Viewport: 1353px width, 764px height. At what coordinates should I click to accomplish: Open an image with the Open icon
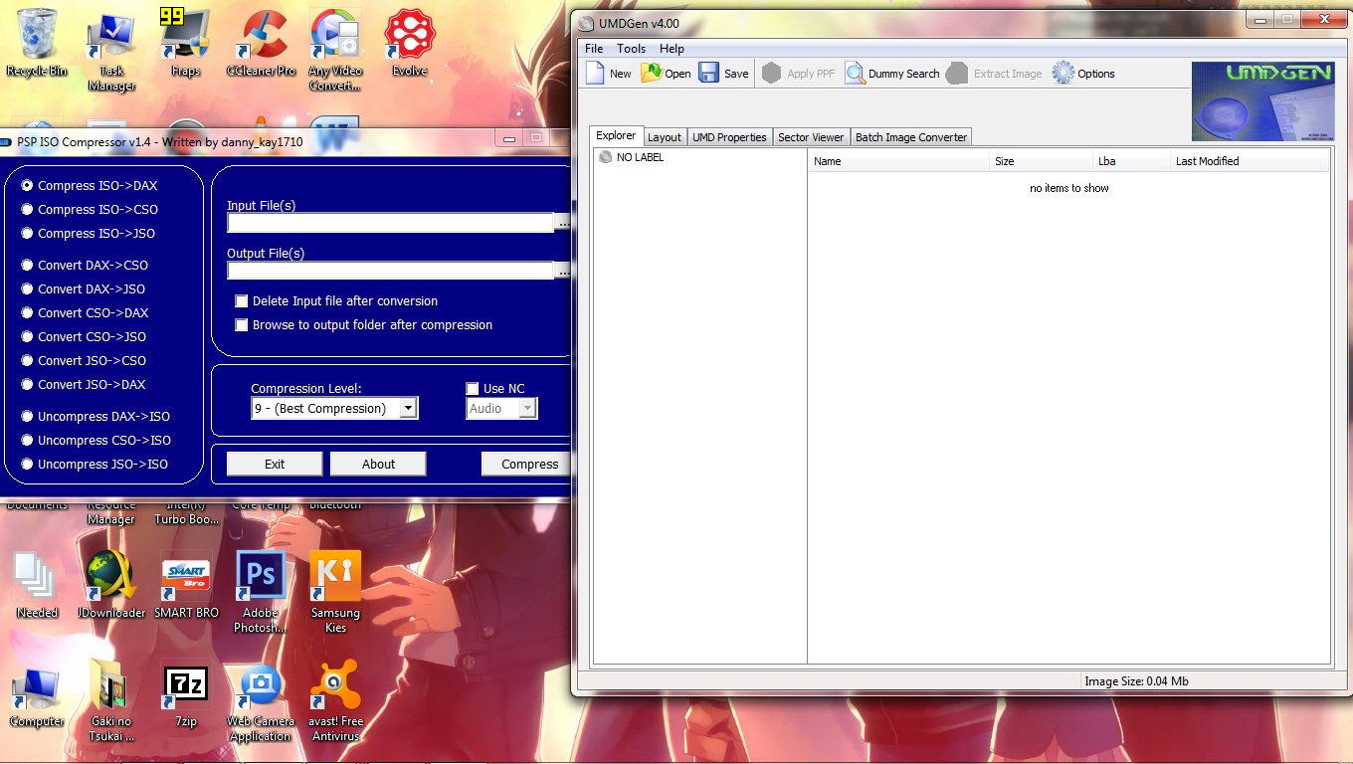tap(652, 73)
